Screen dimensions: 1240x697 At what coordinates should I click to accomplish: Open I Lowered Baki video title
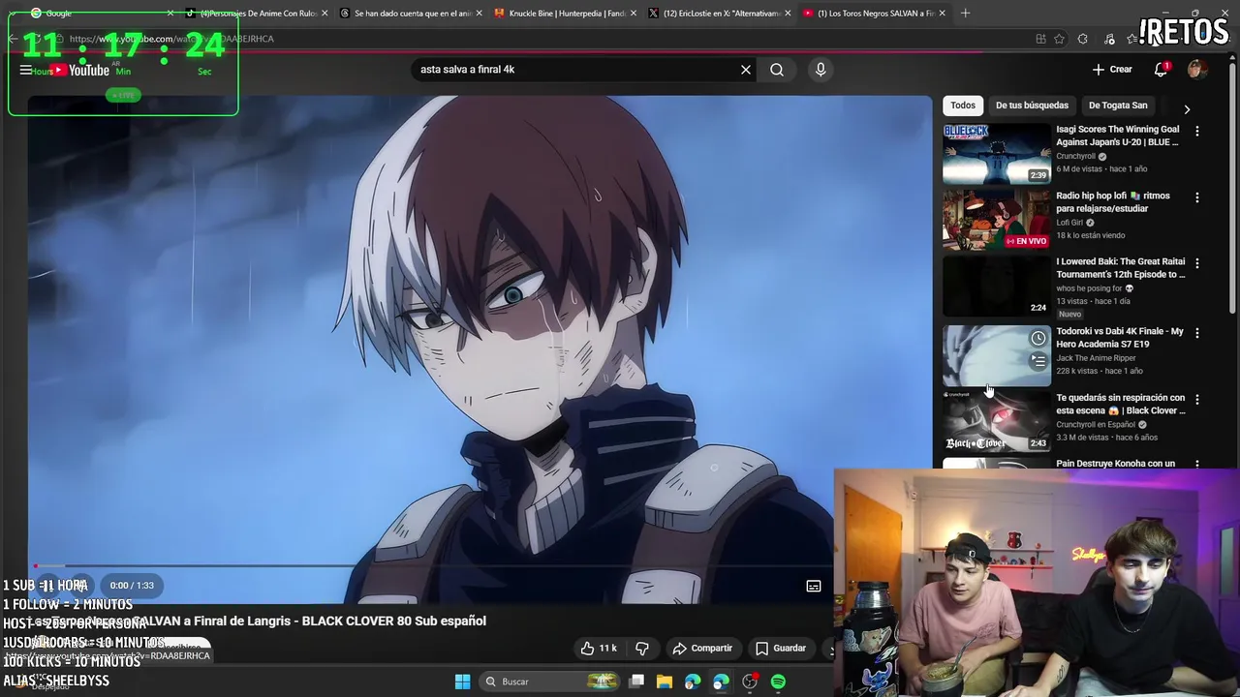(1121, 268)
